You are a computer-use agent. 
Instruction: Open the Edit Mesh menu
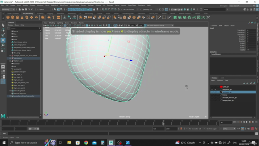(x=55, y=5)
